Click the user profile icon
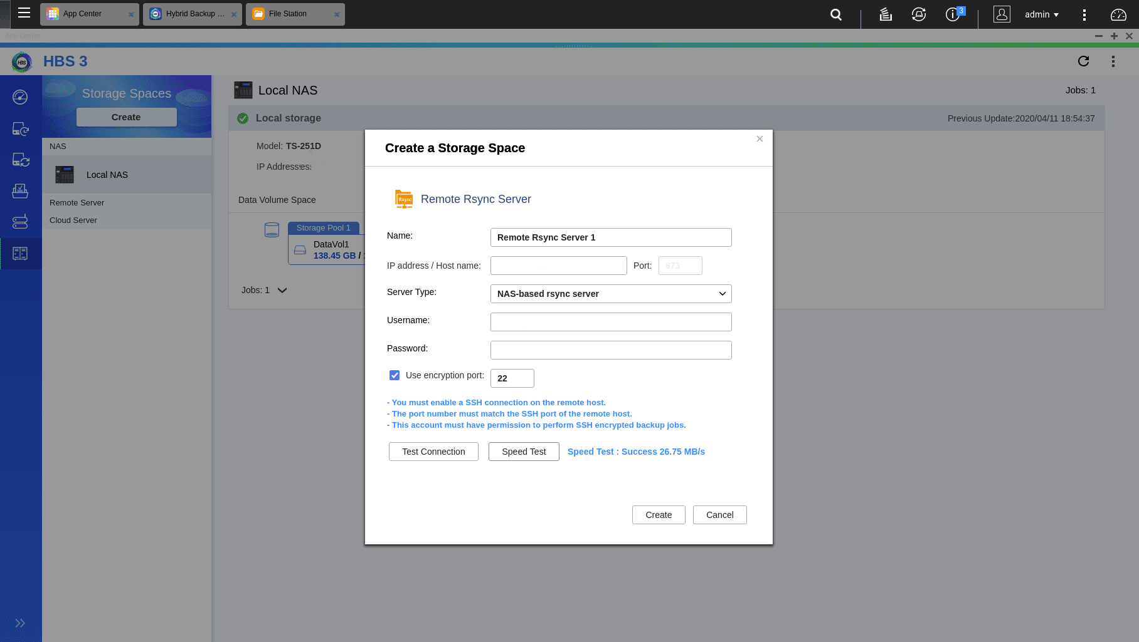The height and width of the screenshot is (642, 1139). click(1002, 14)
